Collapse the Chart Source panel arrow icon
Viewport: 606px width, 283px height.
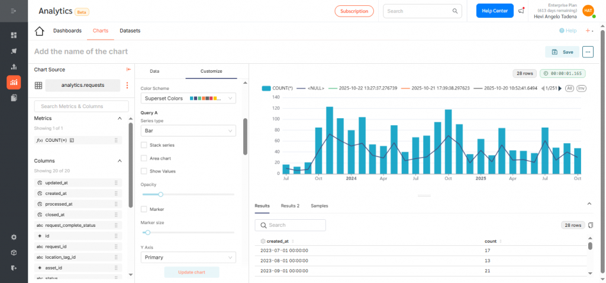(128, 70)
